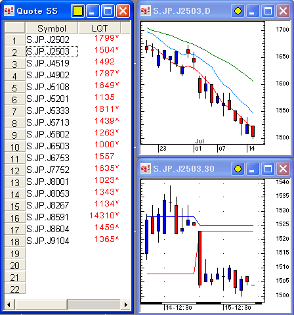The width and height of the screenshot is (294, 315).
Task: Click the LQT value 1492 for J4519
Action: coord(104,62)
